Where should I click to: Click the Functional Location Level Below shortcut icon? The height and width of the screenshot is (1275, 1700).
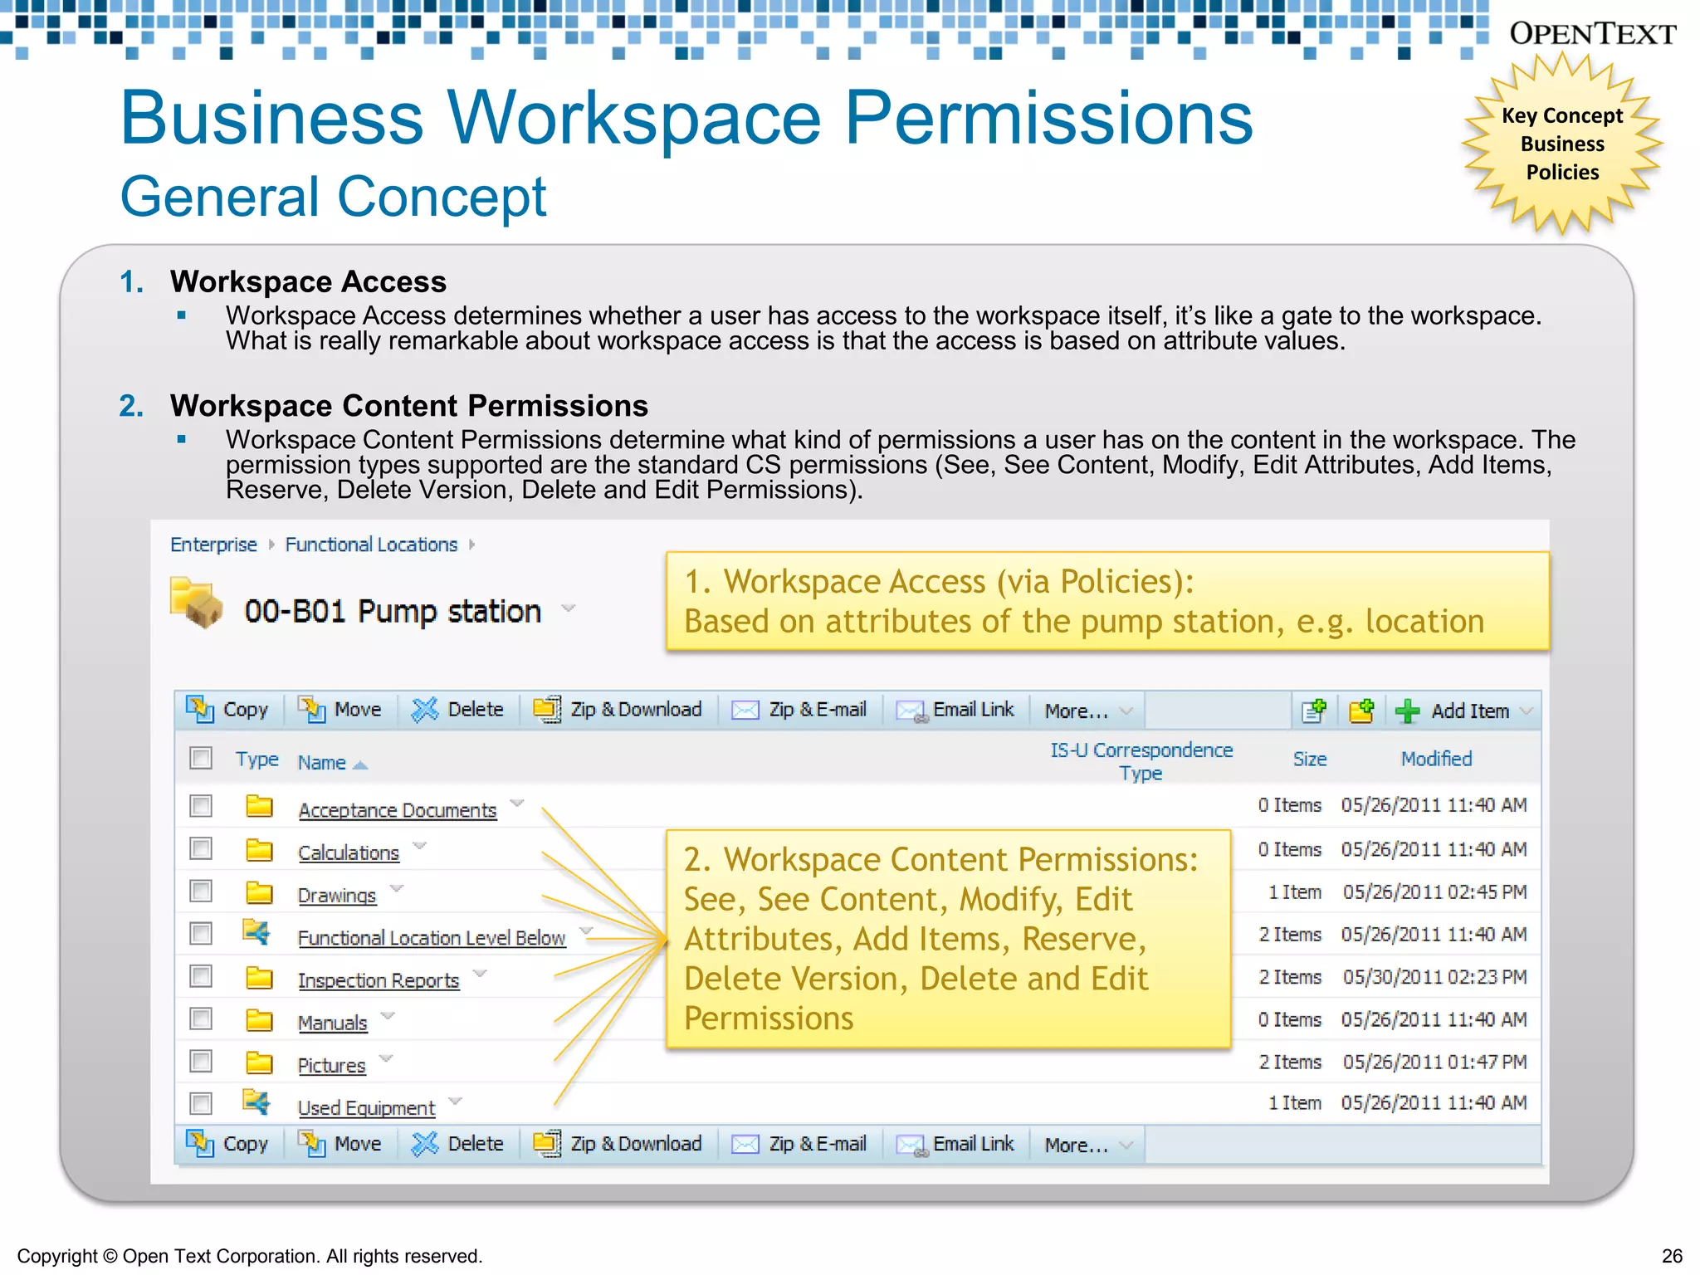coord(257,931)
